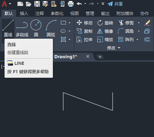Add a new drawing tab with plus
154x137 pixels.
point(100,57)
